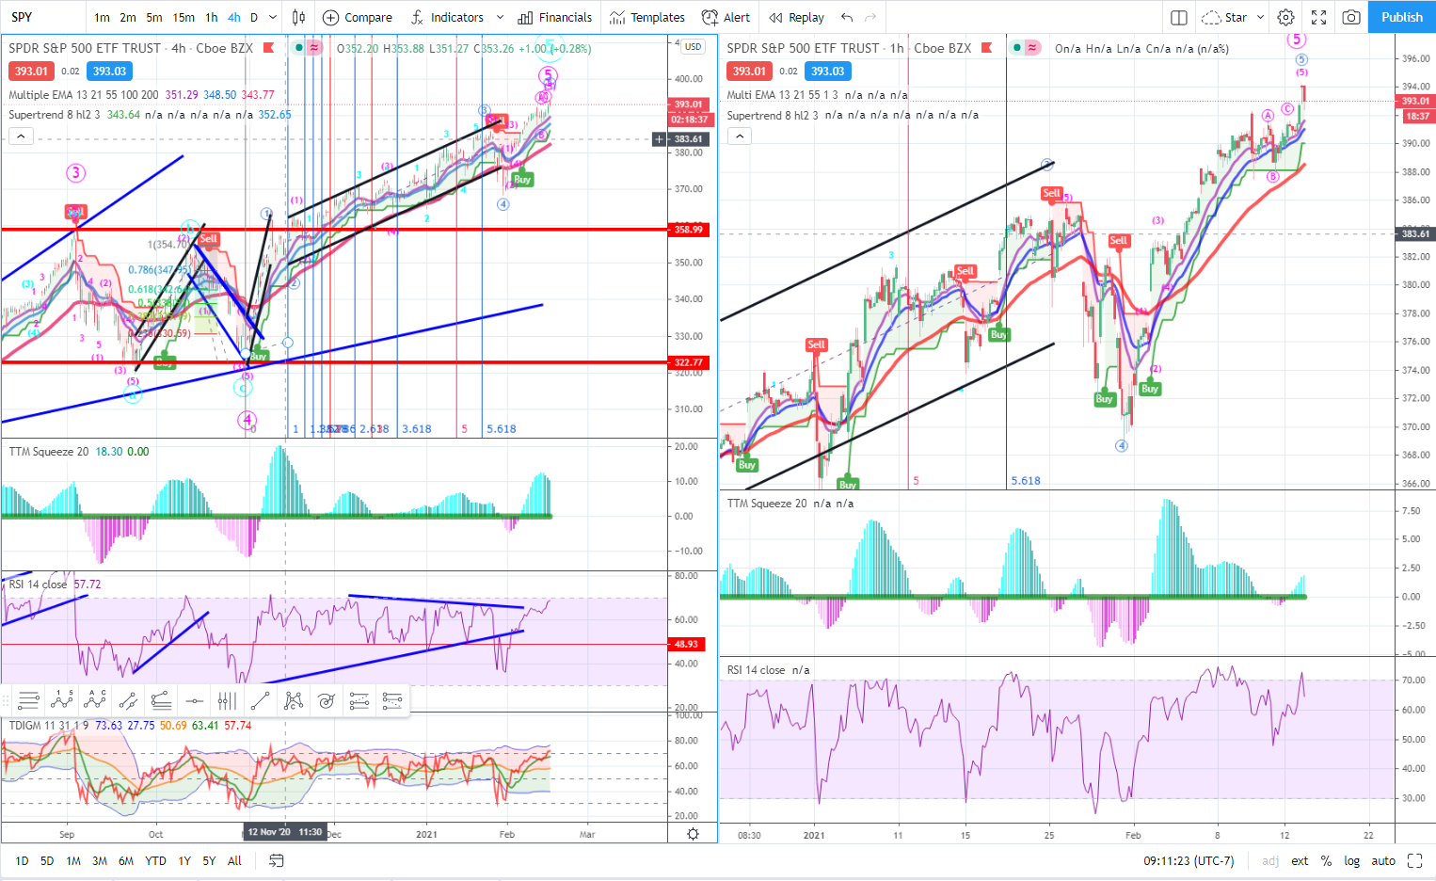
Task: Open Go to date dialog
Action: tap(277, 860)
